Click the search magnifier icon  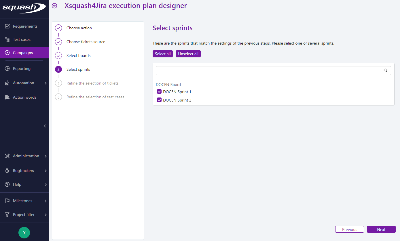(x=386, y=70)
